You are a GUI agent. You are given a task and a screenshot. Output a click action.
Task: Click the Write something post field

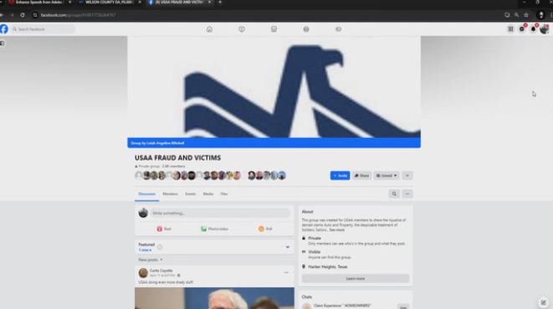pos(220,213)
